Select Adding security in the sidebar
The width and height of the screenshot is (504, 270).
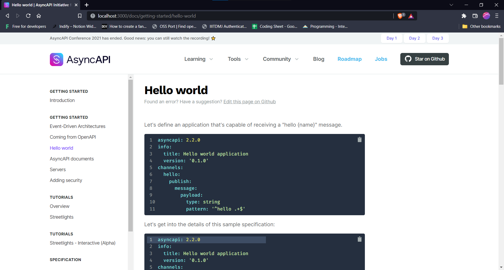66,180
